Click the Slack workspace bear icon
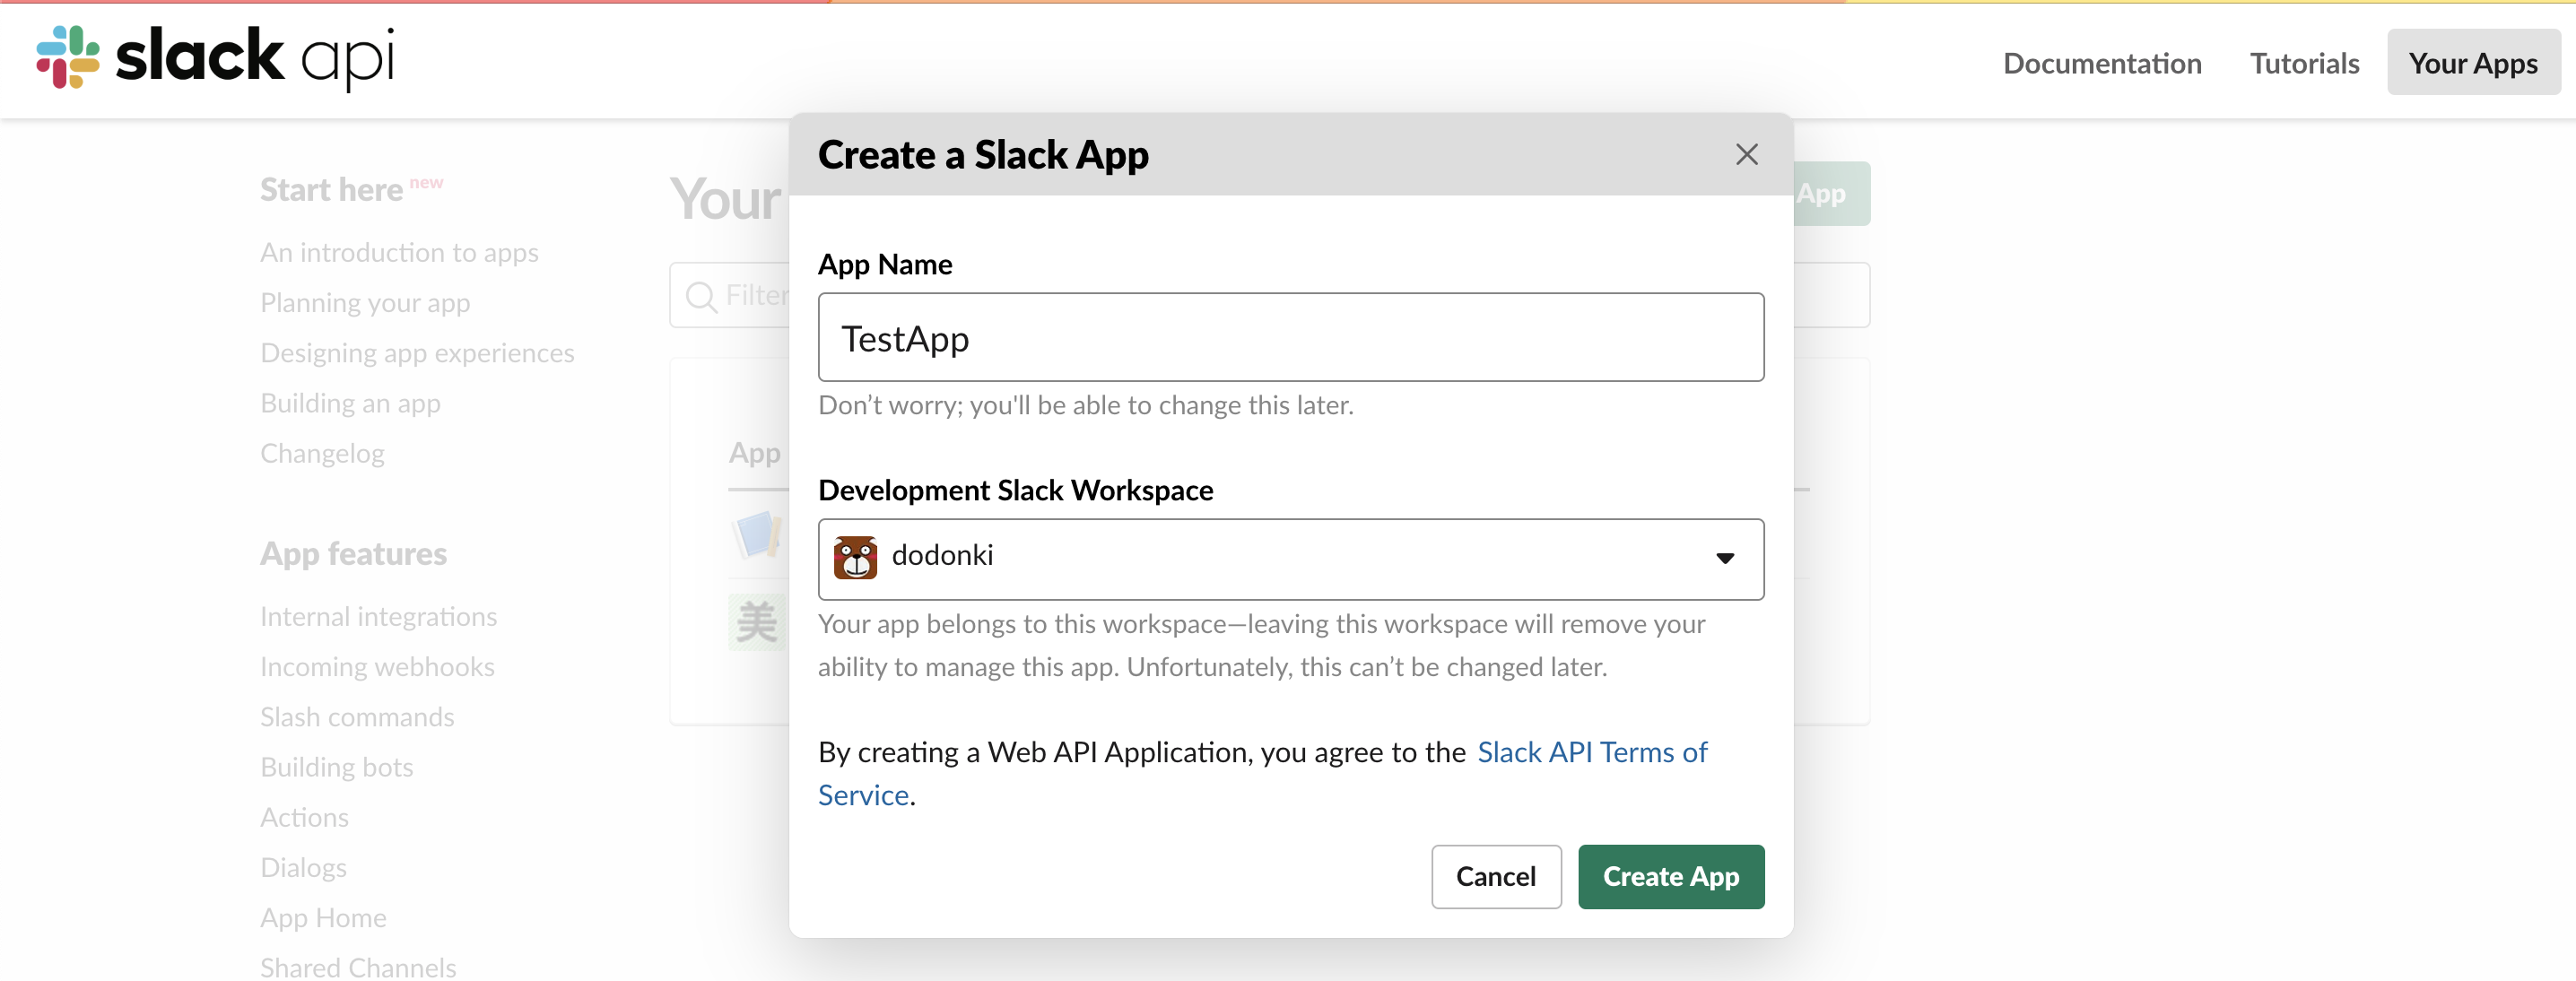Image resolution: width=2576 pixels, height=981 pixels. pos(856,557)
